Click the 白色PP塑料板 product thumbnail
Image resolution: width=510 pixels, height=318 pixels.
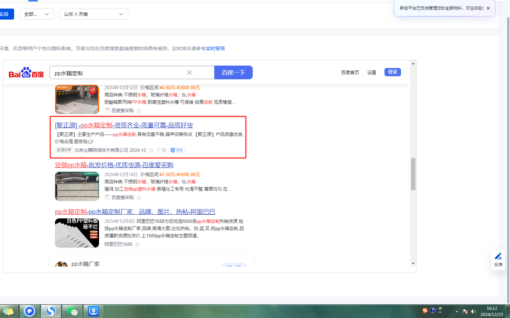pyautogui.click(x=77, y=233)
